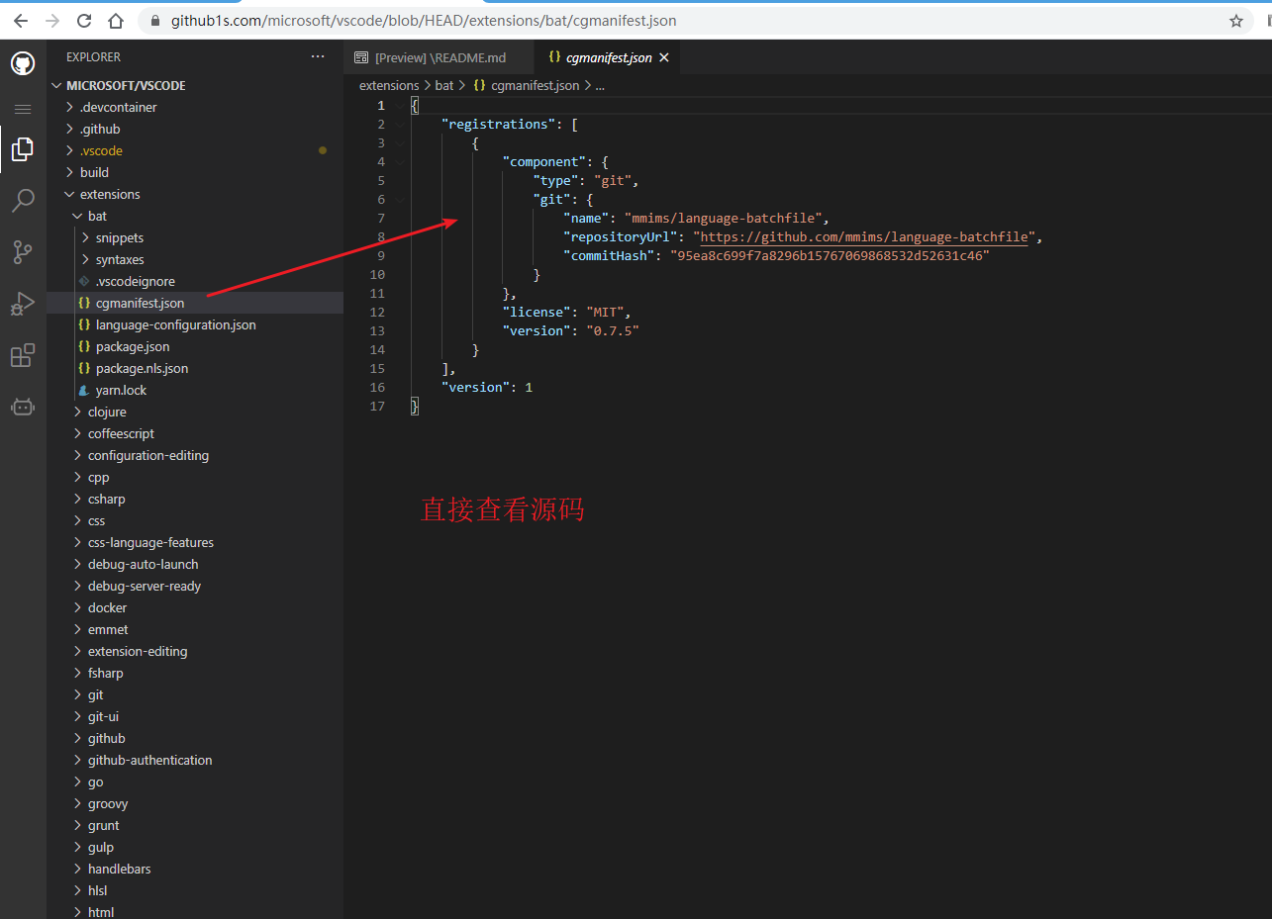Open the hamburger menu icon
This screenshot has width=1272, height=919.
point(23,109)
